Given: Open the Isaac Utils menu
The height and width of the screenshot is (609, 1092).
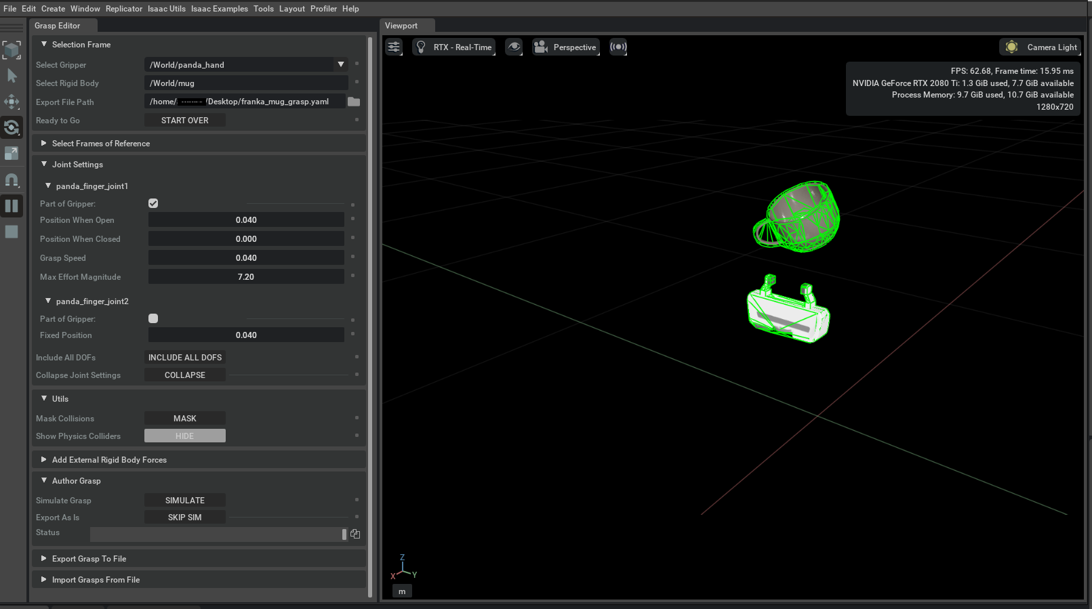Looking at the screenshot, I should [167, 9].
